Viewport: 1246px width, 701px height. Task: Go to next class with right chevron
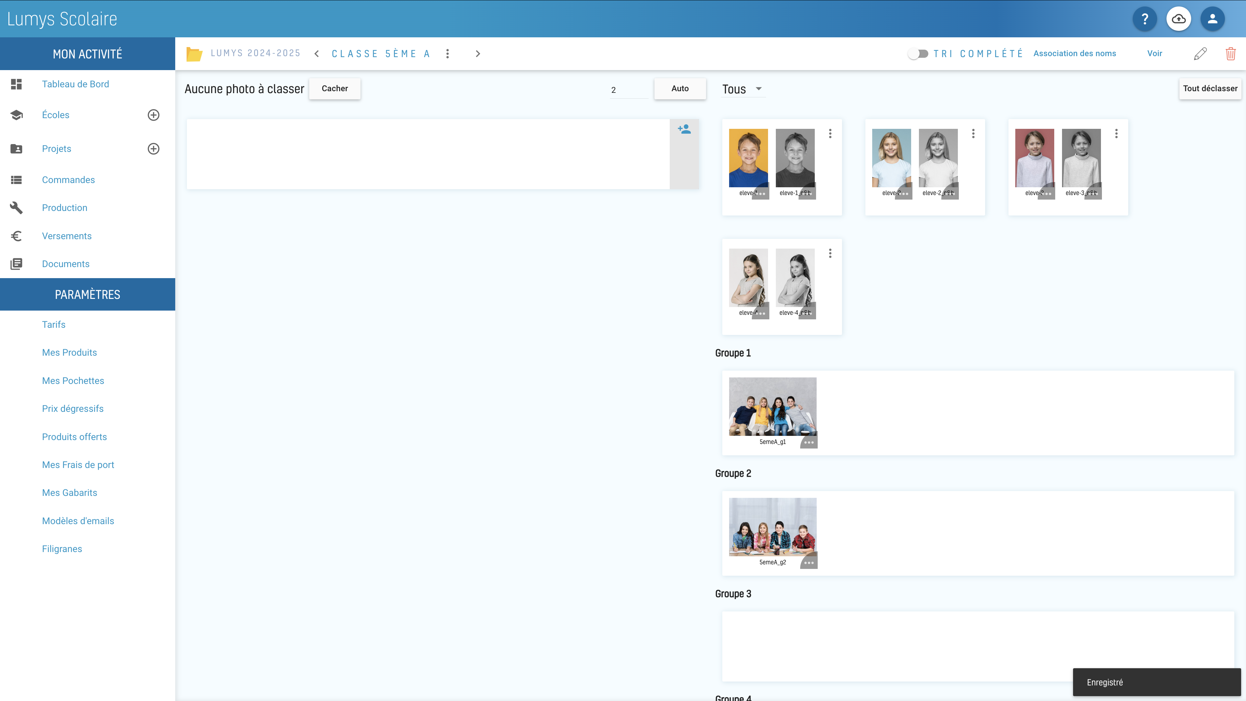pos(478,54)
